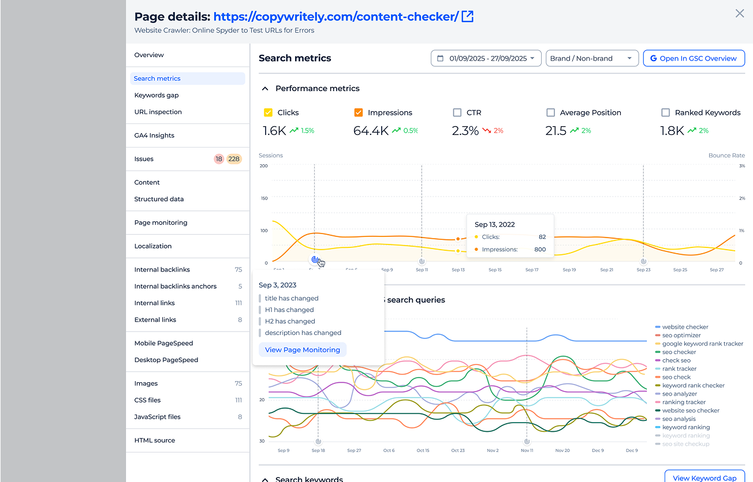The image size is (753, 482).
Task: Click the orange 228 issues badge
Action: point(234,159)
